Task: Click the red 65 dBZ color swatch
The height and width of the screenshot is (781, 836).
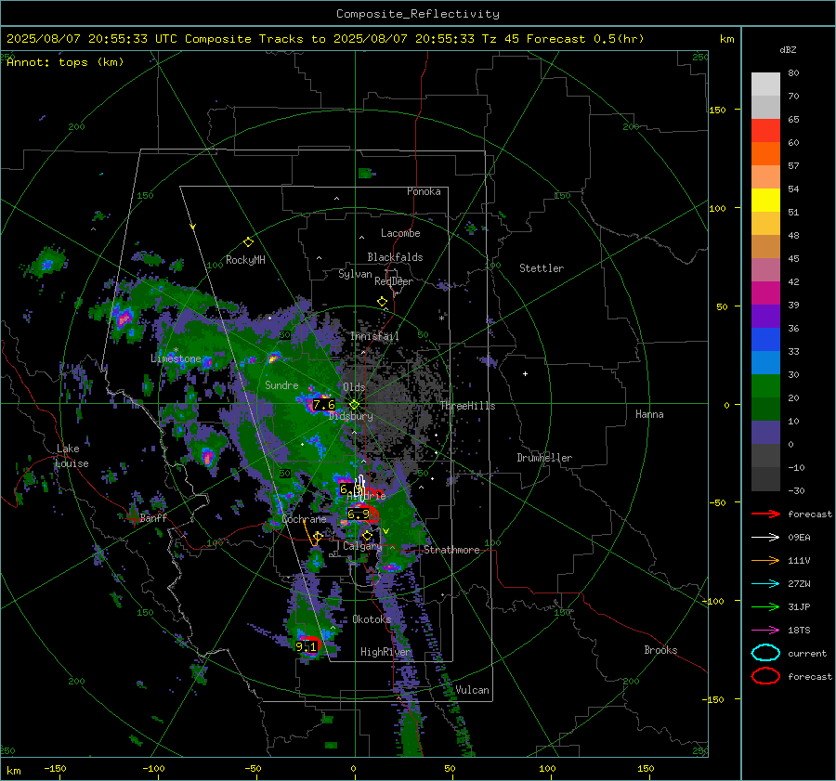Action: (765, 131)
